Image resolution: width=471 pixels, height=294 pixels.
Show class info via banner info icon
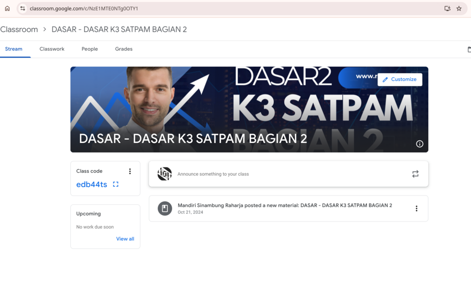coord(419,144)
